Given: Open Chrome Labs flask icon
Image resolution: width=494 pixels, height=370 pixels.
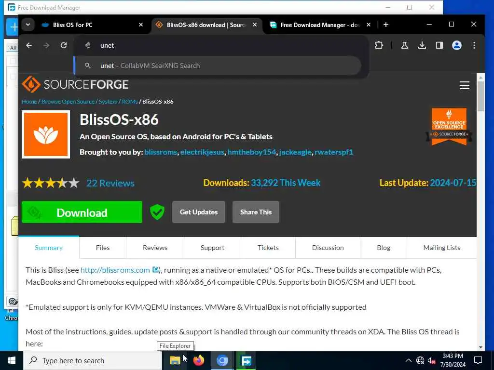Looking at the screenshot, I should tap(405, 46).
